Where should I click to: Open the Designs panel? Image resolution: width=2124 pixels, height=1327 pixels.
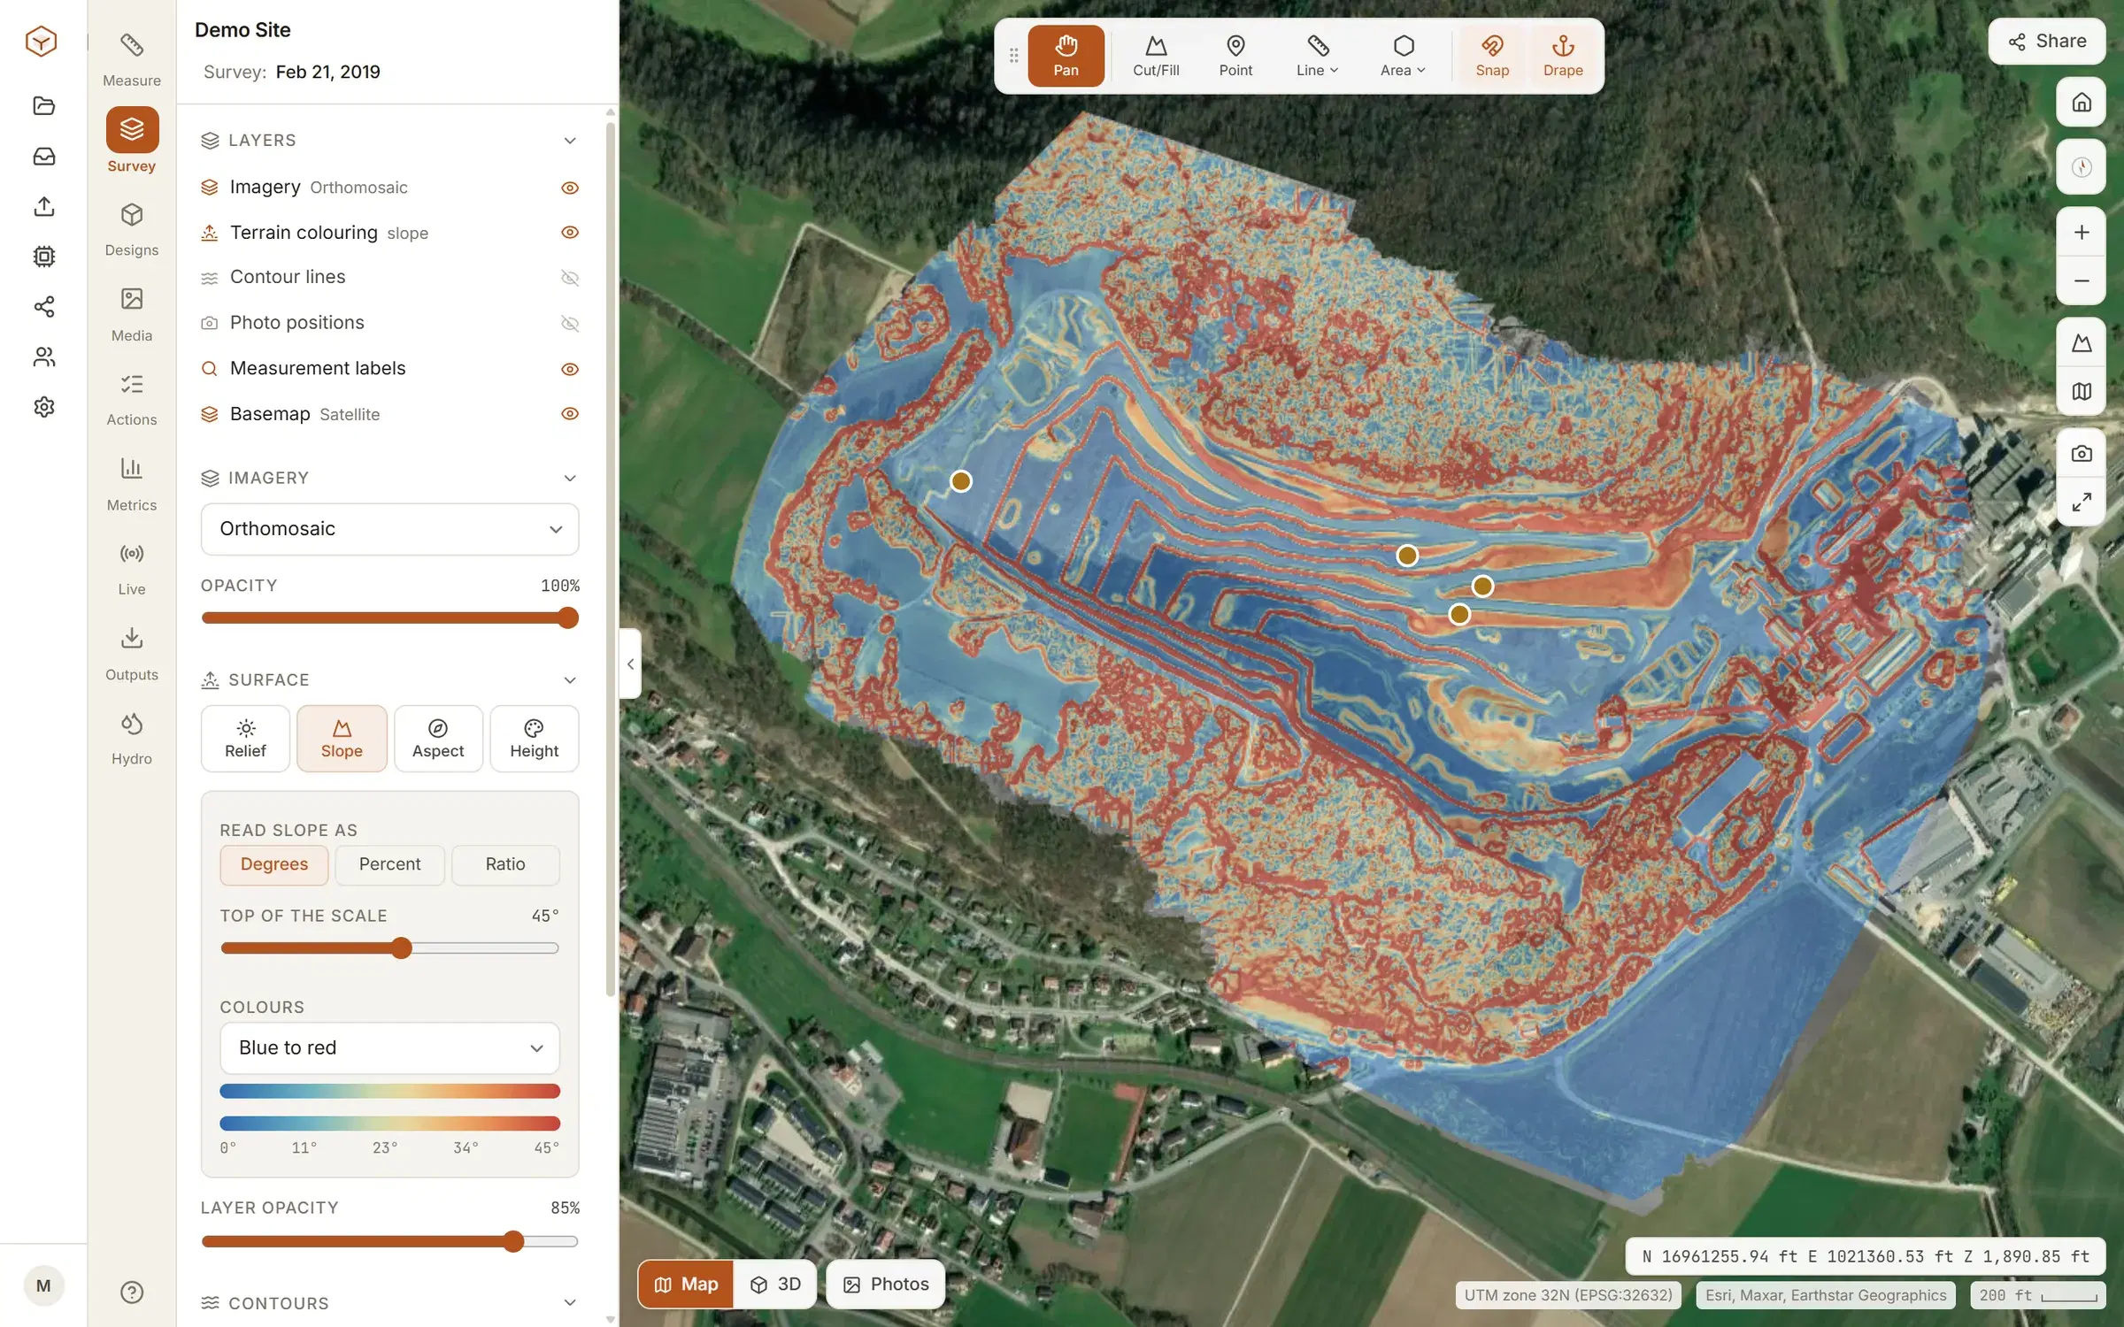(132, 229)
